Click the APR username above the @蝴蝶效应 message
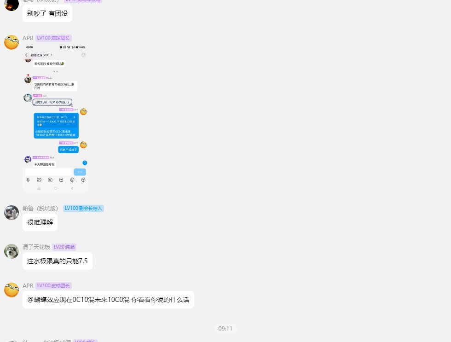 (x=28, y=286)
